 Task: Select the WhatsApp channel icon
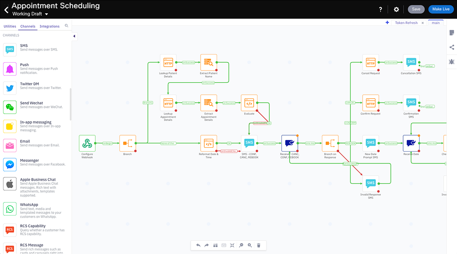pyautogui.click(x=10, y=209)
